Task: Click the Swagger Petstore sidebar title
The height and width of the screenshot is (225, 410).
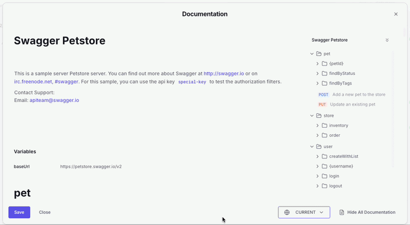Action: click(330, 40)
